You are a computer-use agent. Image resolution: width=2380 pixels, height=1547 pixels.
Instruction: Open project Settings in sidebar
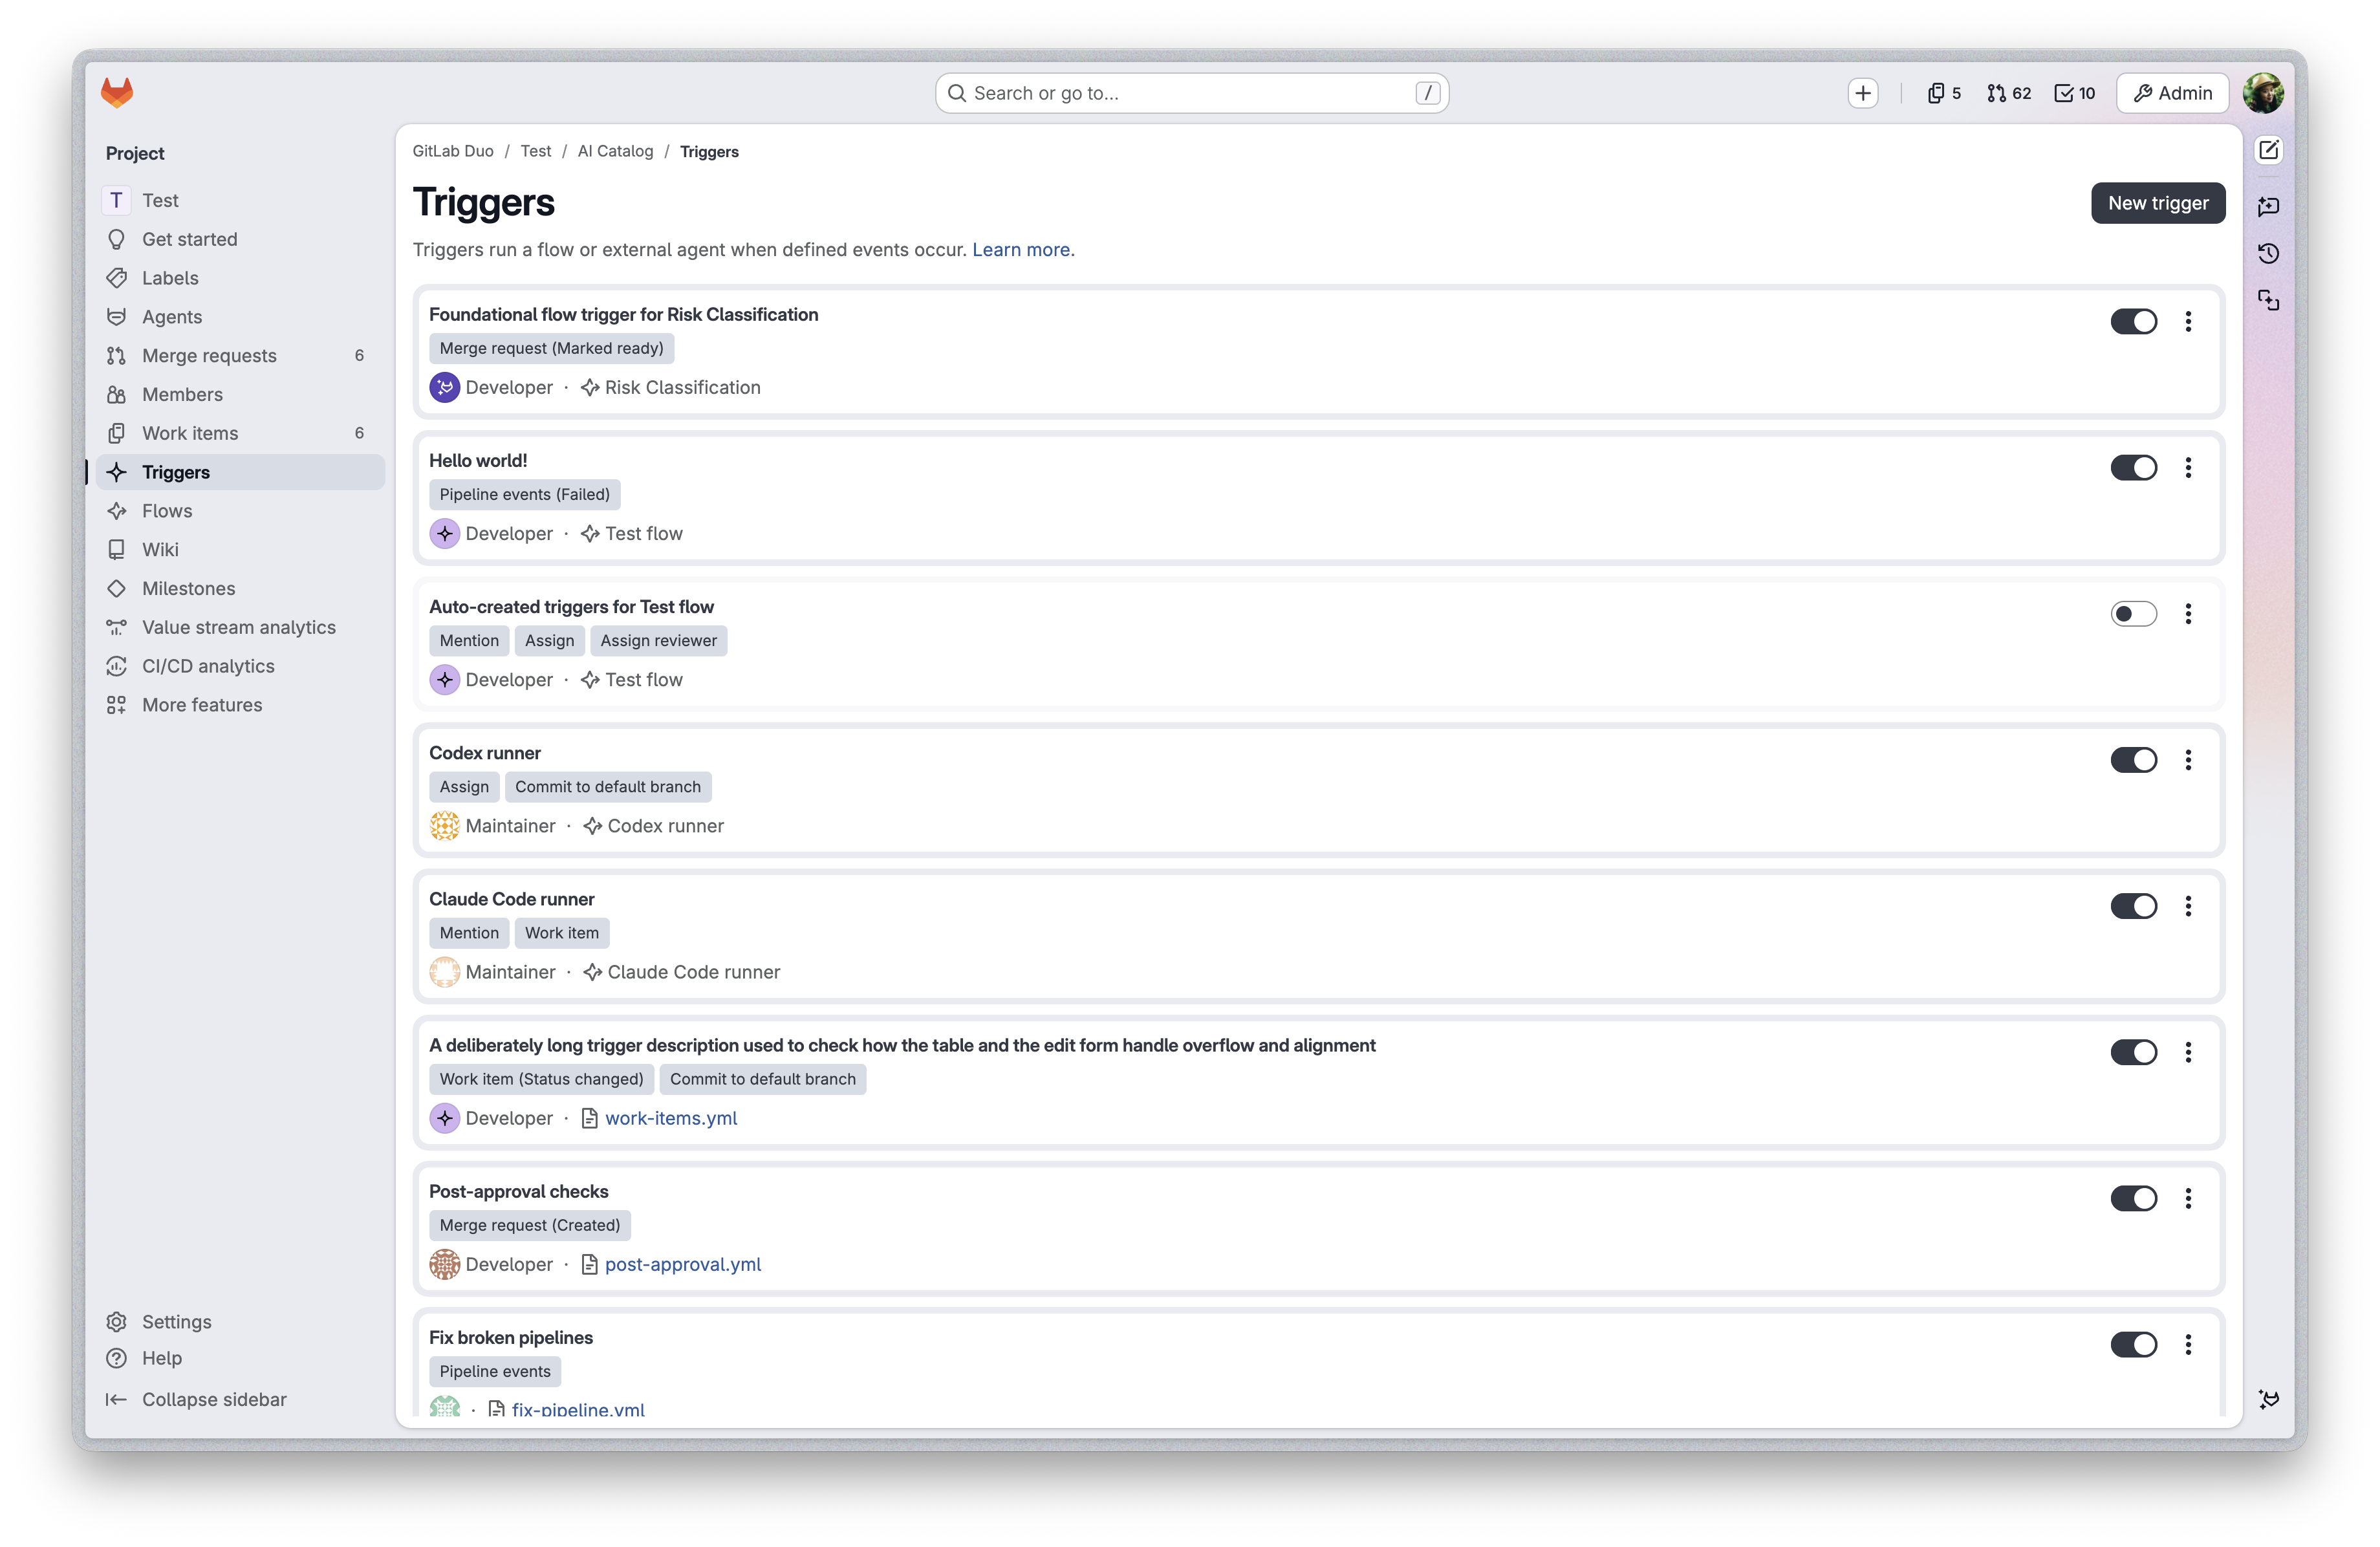point(240,1322)
